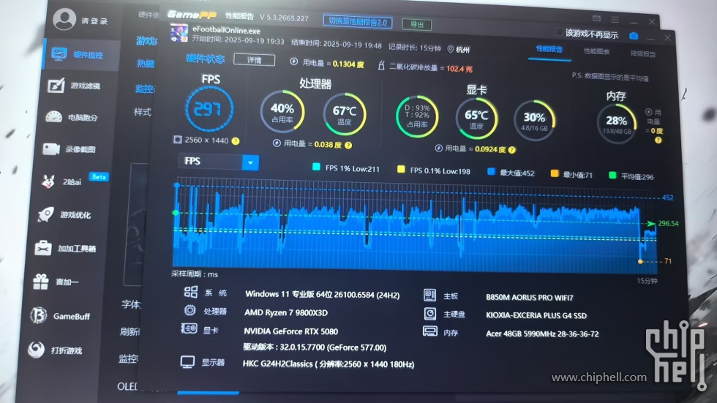Click the user avatar login icon
Screen dimensions: 717x403
tap(64, 19)
